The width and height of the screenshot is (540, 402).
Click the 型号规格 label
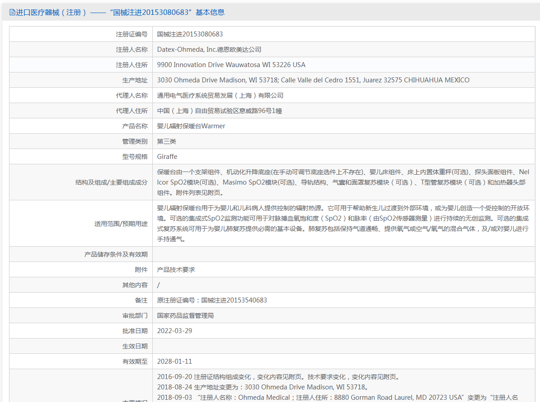point(135,157)
